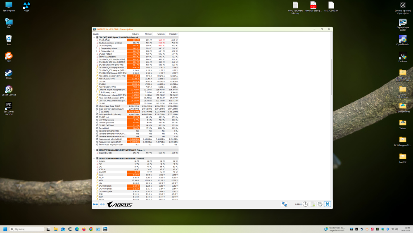This screenshot has height=233, width=413.
Task: Expand the L3 Zegary row
Action: pos(96,111)
